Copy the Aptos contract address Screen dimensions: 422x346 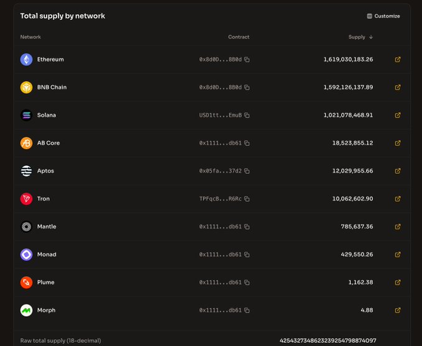pyautogui.click(x=247, y=171)
